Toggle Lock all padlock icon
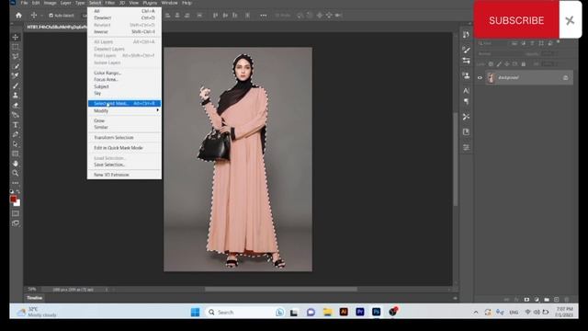This screenshot has height=331, width=588. pyautogui.click(x=524, y=64)
